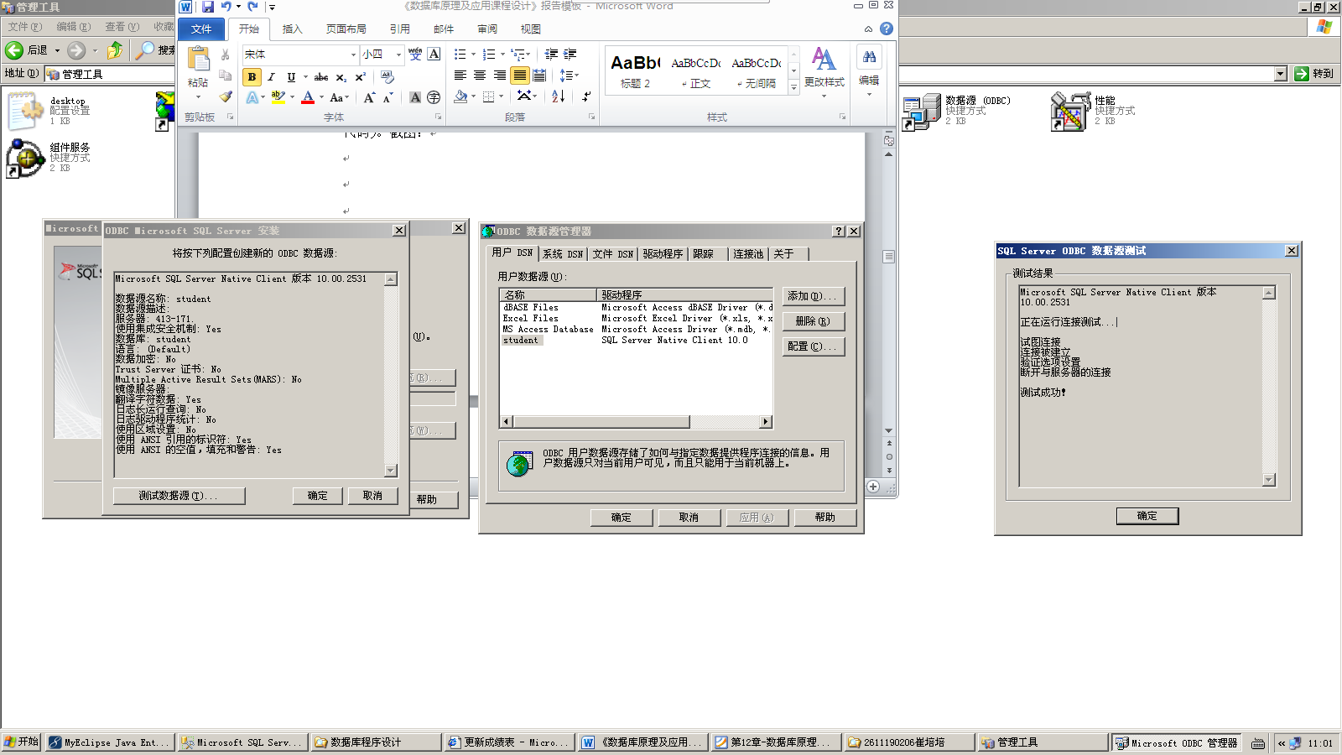Open the font dialog launcher (字体)
The image size is (1342, 755).
438,117
